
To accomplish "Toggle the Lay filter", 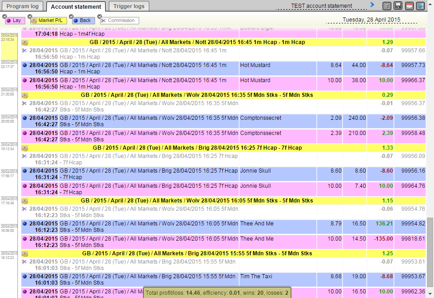I will (x=14, y=21).
